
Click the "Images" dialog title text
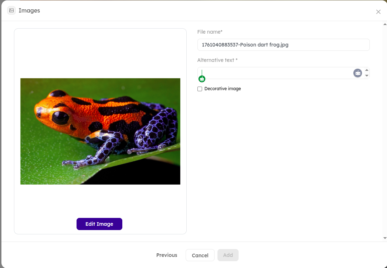(x=29, y=11)
